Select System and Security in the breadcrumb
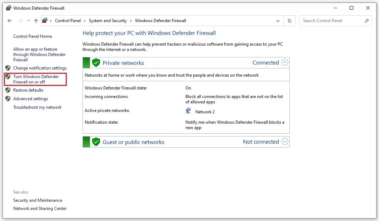Image resolution: width=379 pixels, height=221 pixels. coord(108,21)
